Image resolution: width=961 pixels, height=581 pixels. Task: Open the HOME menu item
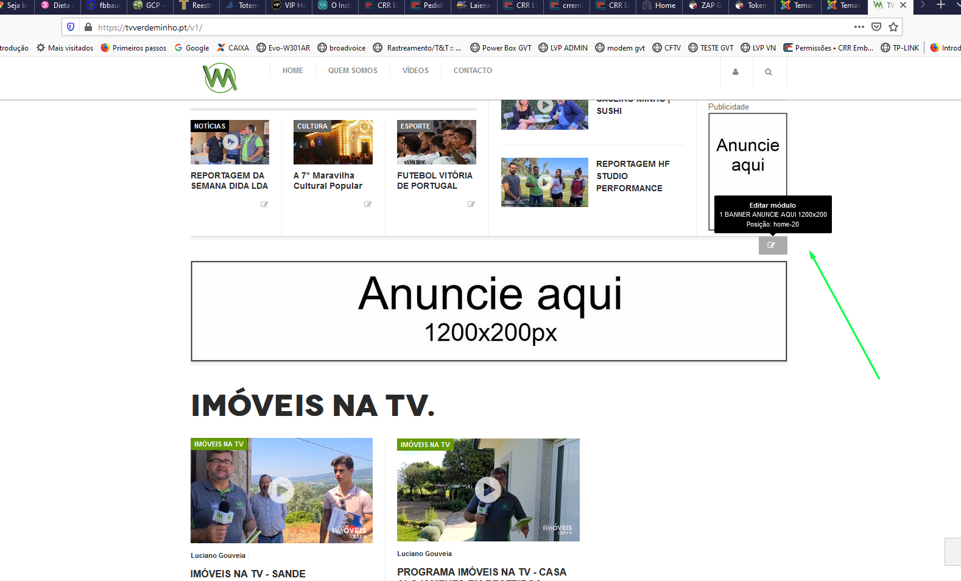click(x=292, y=71)
